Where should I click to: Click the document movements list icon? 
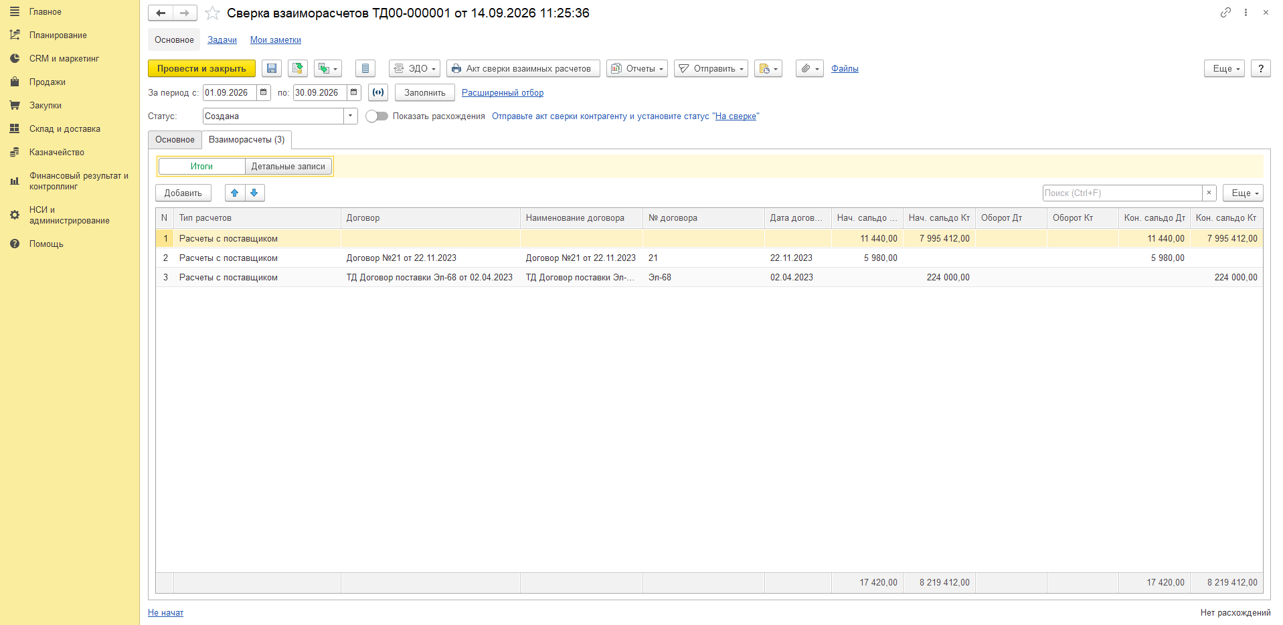(x=365, y=68)
